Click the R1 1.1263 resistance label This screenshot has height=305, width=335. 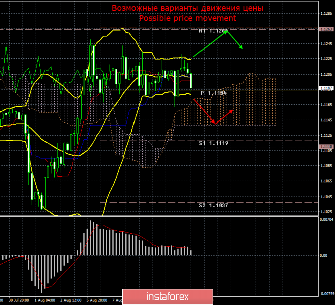[213, 31]
